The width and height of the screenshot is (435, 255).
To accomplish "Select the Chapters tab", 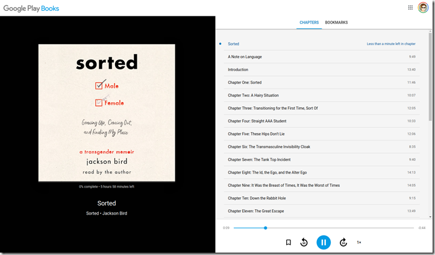I will point(309,23).
